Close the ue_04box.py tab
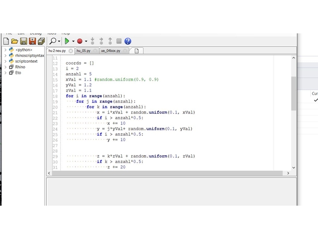Viewport: 318px width, 239px height. tap(125, 51)
